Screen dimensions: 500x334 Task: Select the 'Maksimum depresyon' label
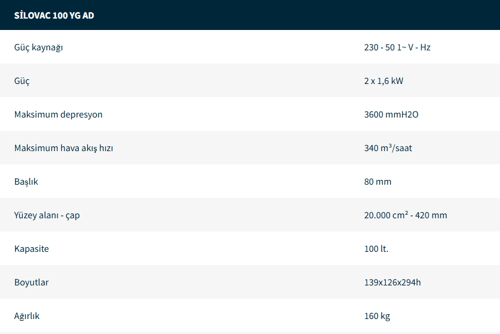(58, 115)
